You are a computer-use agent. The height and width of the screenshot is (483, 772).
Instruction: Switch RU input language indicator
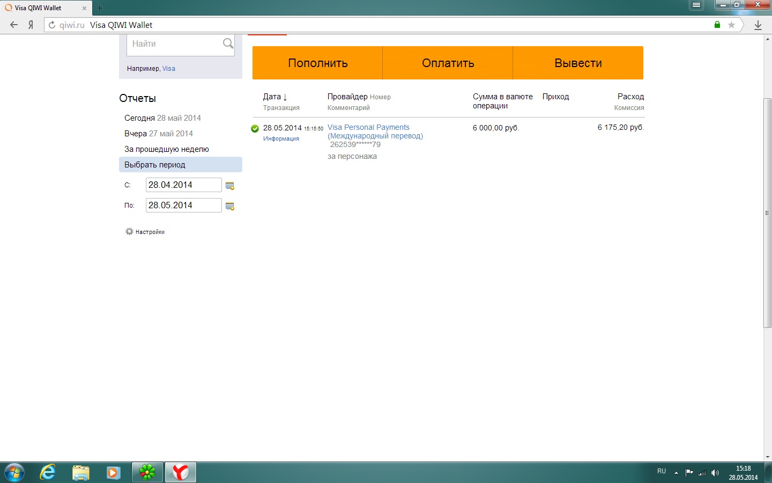click(662, 471)
